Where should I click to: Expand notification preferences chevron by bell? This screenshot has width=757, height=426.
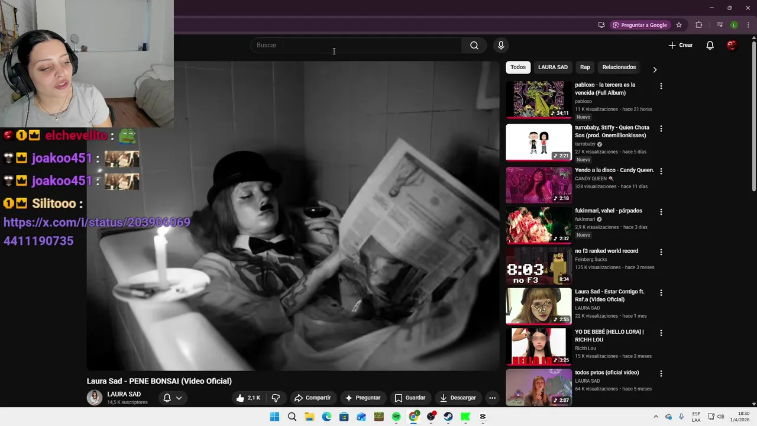coord(179,398)
